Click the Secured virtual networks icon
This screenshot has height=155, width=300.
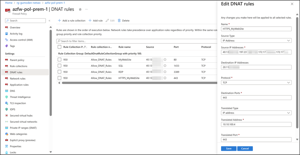[7, 121]
